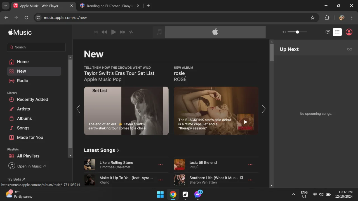The image size is (358, 201).
Task: Open the Sharon Van Etten artist link
Action: [x=203, y=182]
